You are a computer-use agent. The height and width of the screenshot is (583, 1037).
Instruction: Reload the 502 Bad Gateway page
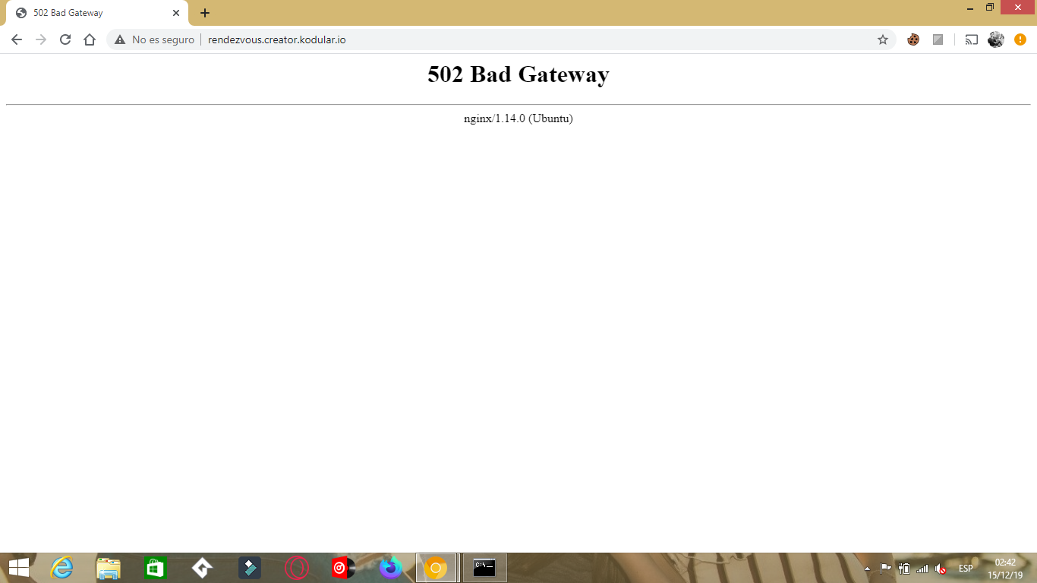65,39
